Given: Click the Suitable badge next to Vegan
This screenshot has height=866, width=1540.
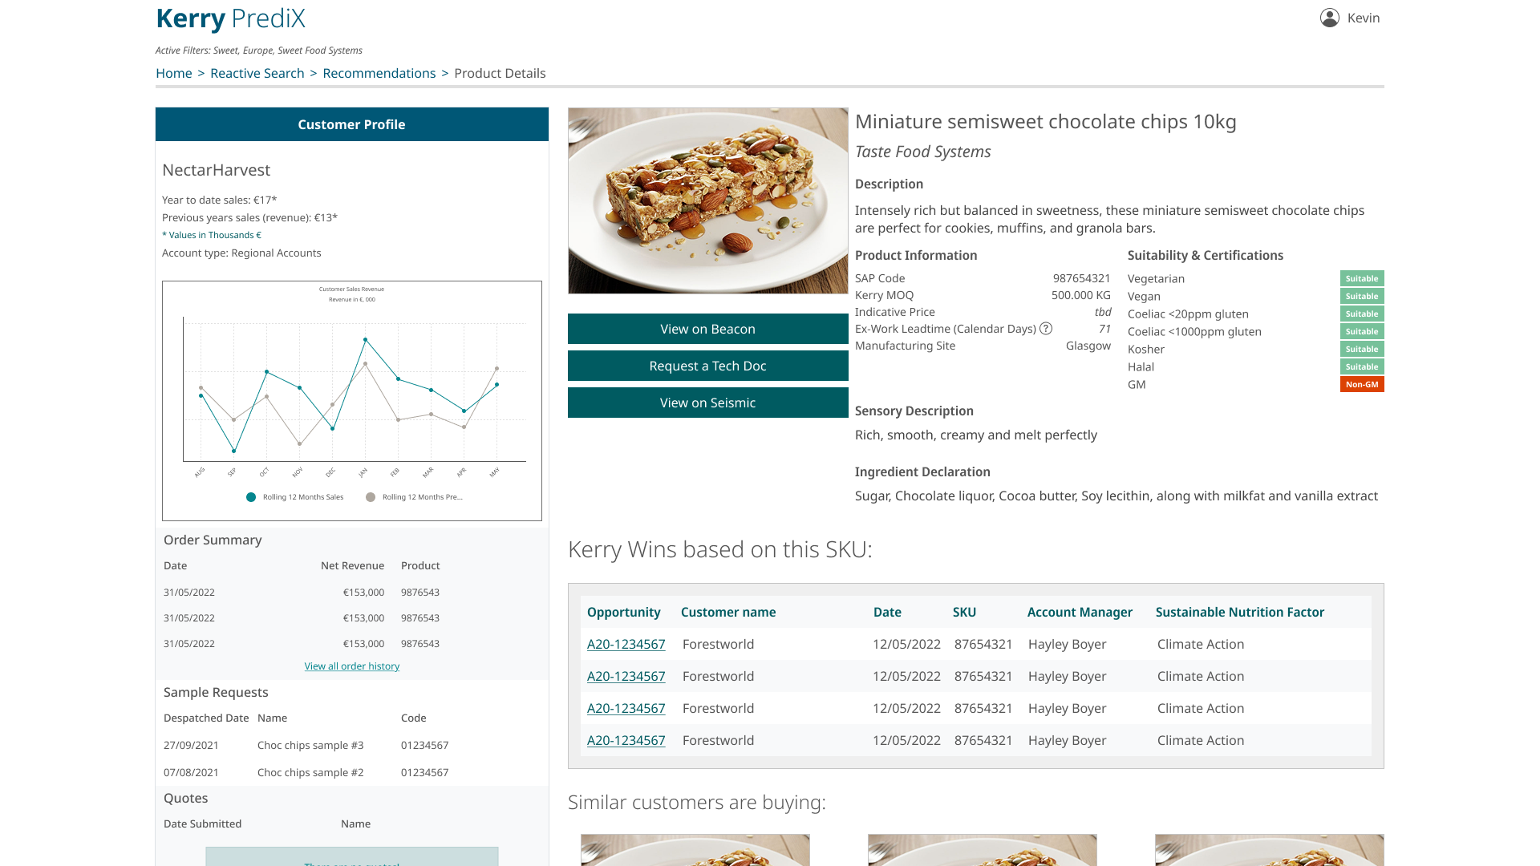Looking at the screenshot, I should pyautogui.click(x=1361, y=296).
